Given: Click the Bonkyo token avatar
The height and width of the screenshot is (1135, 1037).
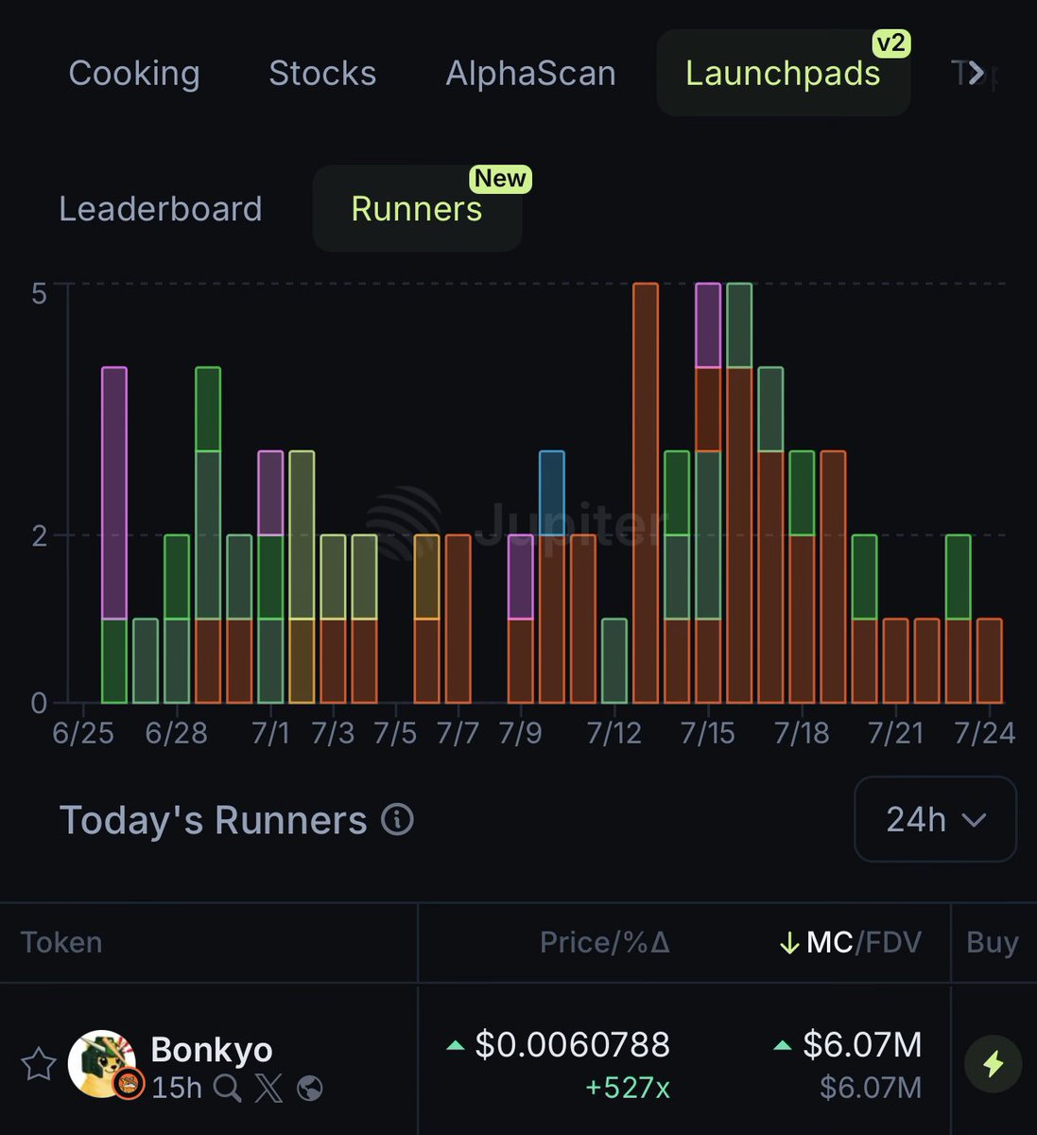Looking at the screenshot, I should click(x=102, y=1064).
